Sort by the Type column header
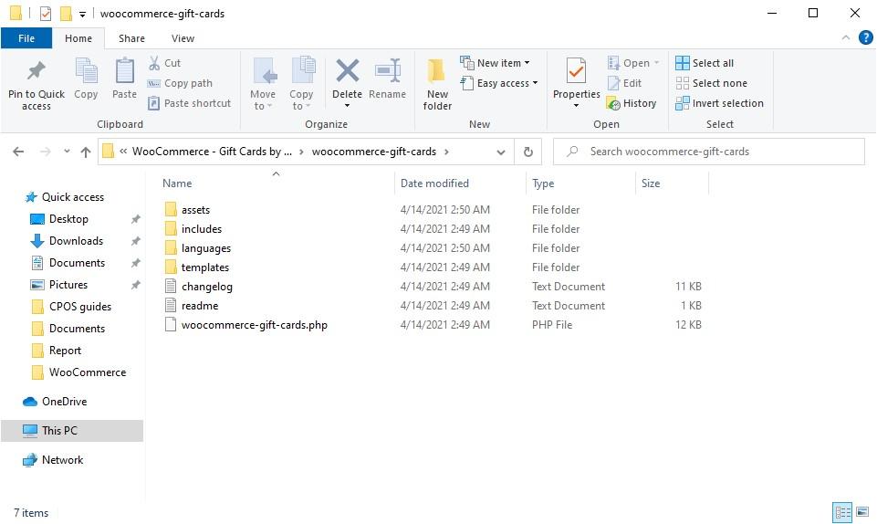Image resolution: width=877 pixels, height=524 pixels. [x=542, y=183]
